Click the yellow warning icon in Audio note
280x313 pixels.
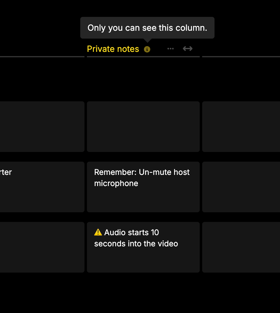(98, 232)
